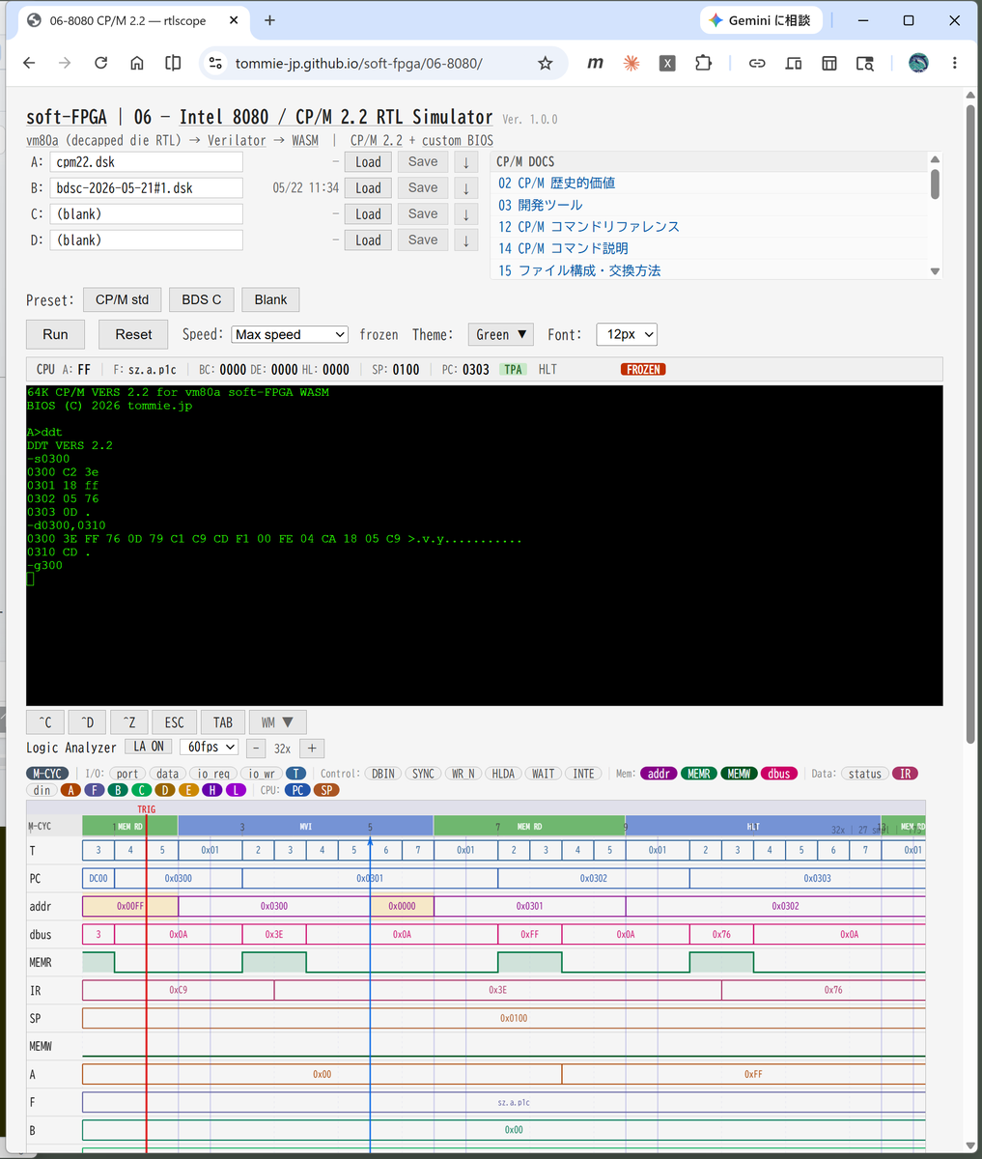Download drive B disk image arrow
Image resolution: width=982 pixels, height=1159 pixels.
point(465,188)
